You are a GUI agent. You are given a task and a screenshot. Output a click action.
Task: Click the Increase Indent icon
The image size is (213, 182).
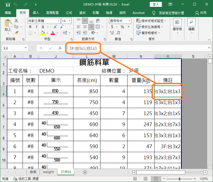pyautogui.click(x=85, y=33)
